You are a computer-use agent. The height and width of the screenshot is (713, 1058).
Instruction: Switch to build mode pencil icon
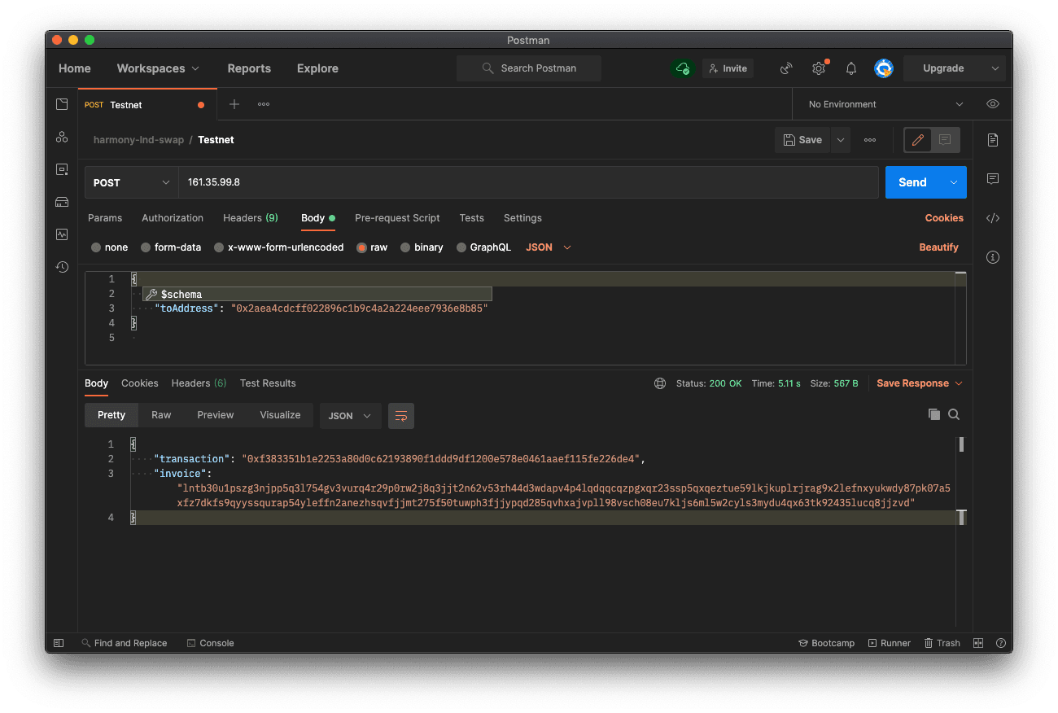(918, 140)
